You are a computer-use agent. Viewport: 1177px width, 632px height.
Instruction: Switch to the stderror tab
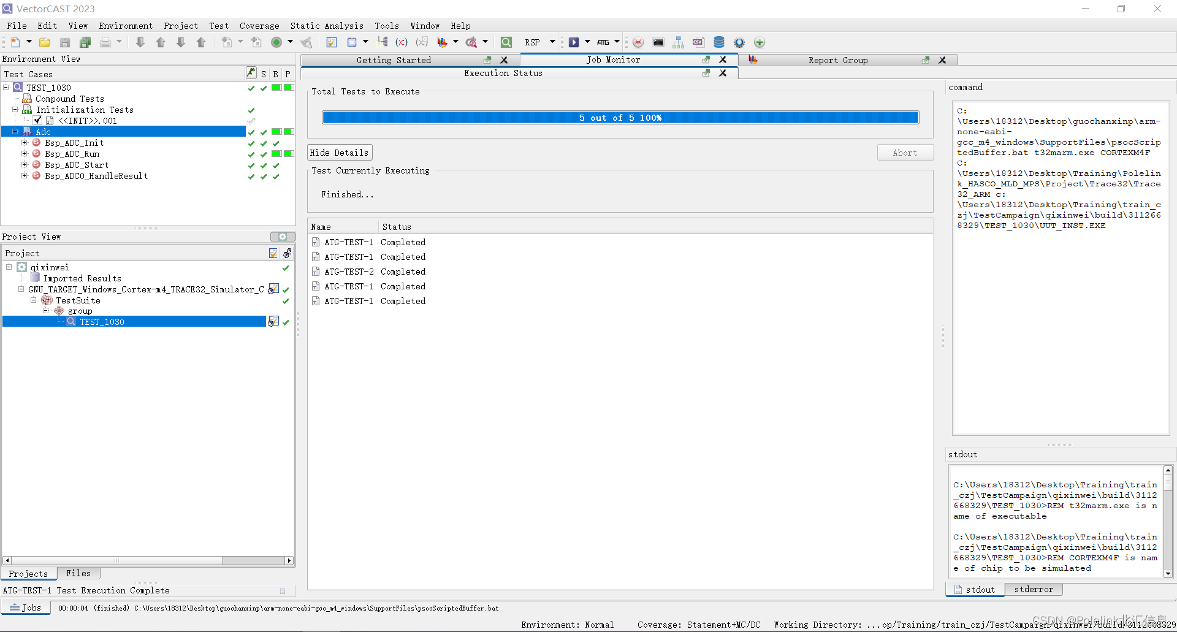click(1034, 590)
